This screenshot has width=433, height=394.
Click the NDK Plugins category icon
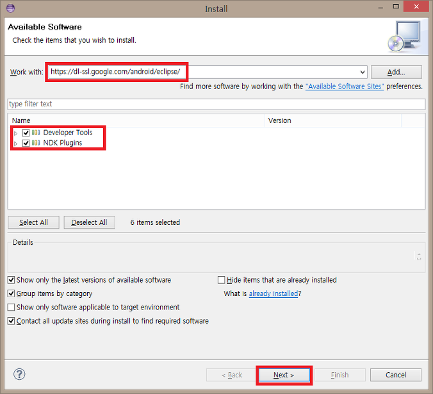[36, 143]
